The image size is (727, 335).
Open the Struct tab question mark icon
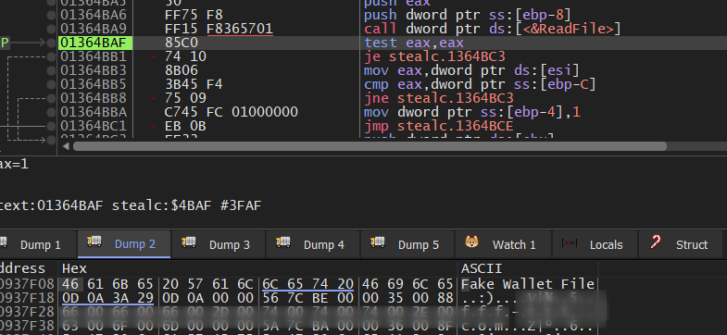pyautogui.click(x=655, y=242)
